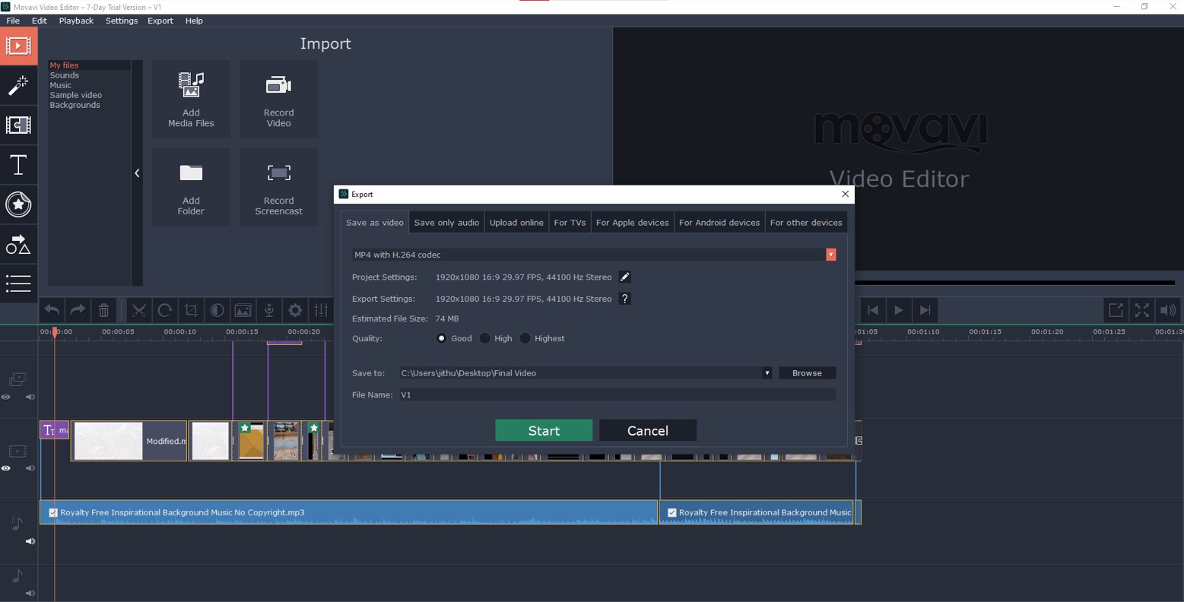1184x602 pixels.
Task: Open the Playback menu
Action: tap(76, 21)
